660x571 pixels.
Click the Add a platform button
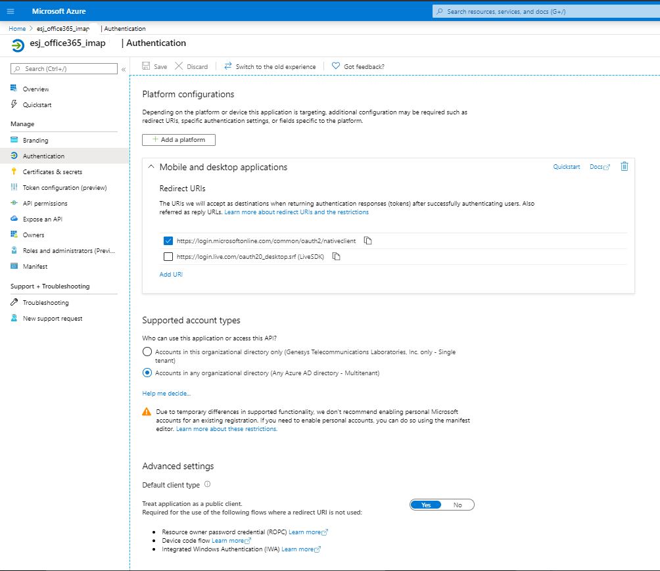point(179,140)
